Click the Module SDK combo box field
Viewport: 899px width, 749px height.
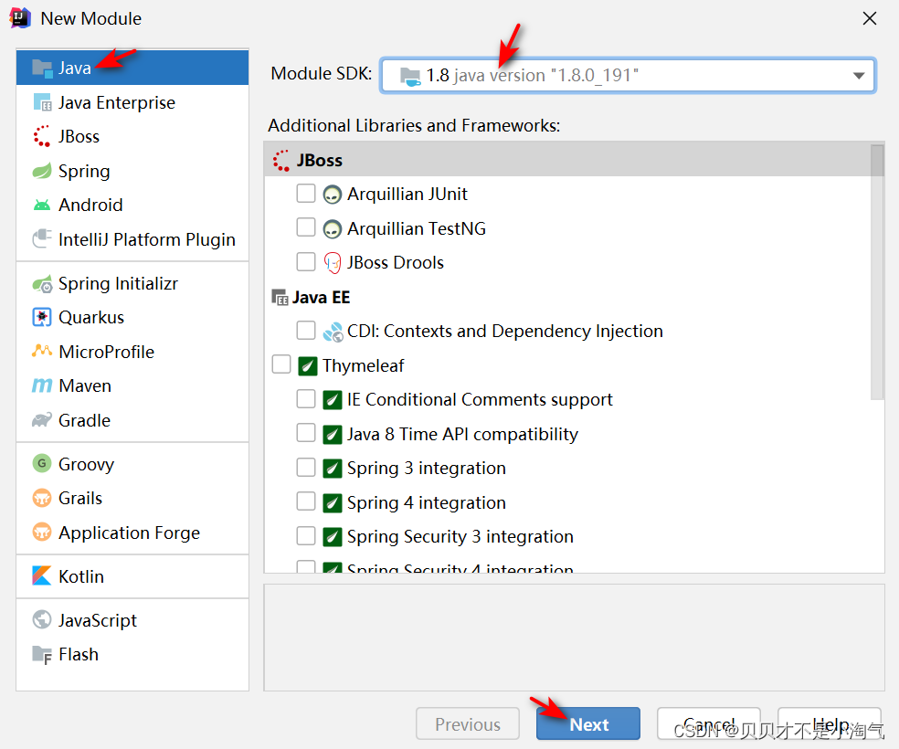click(x=628, y=75)
